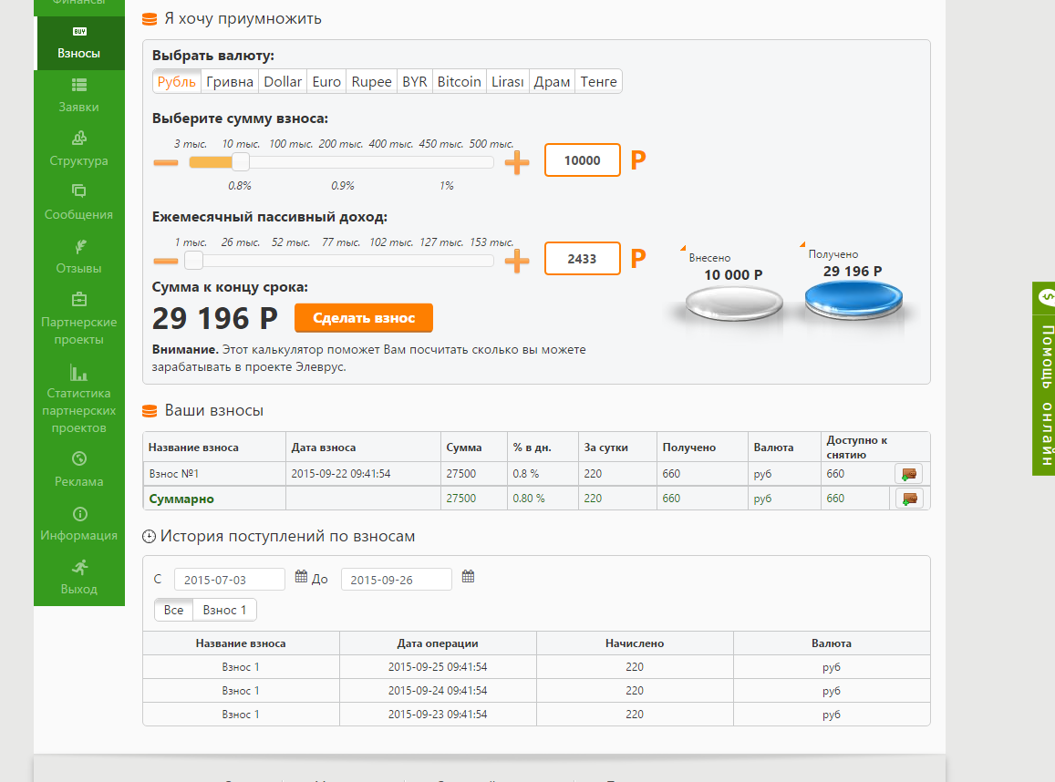This screenshot has height=782, width=1055.
Task: Click the 500 тыс. mark on deposit slider
Action: click(x=491, y=144)
